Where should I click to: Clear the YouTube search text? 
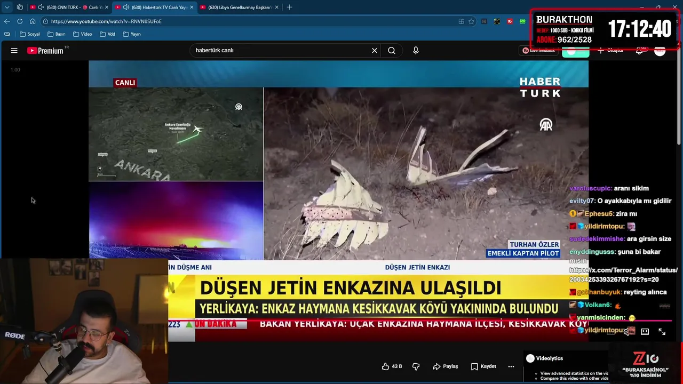click(x=375, y=51)
